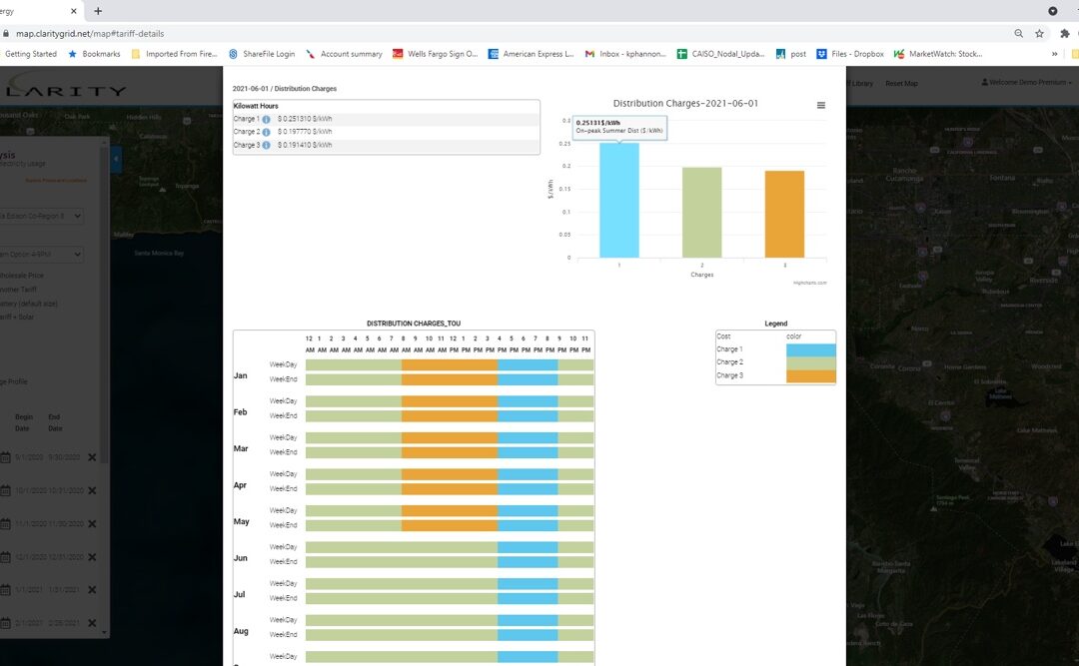Click the blue Charge 1 bar in chart
This screenshot has width=1079, height=666.
pos(618,201)
